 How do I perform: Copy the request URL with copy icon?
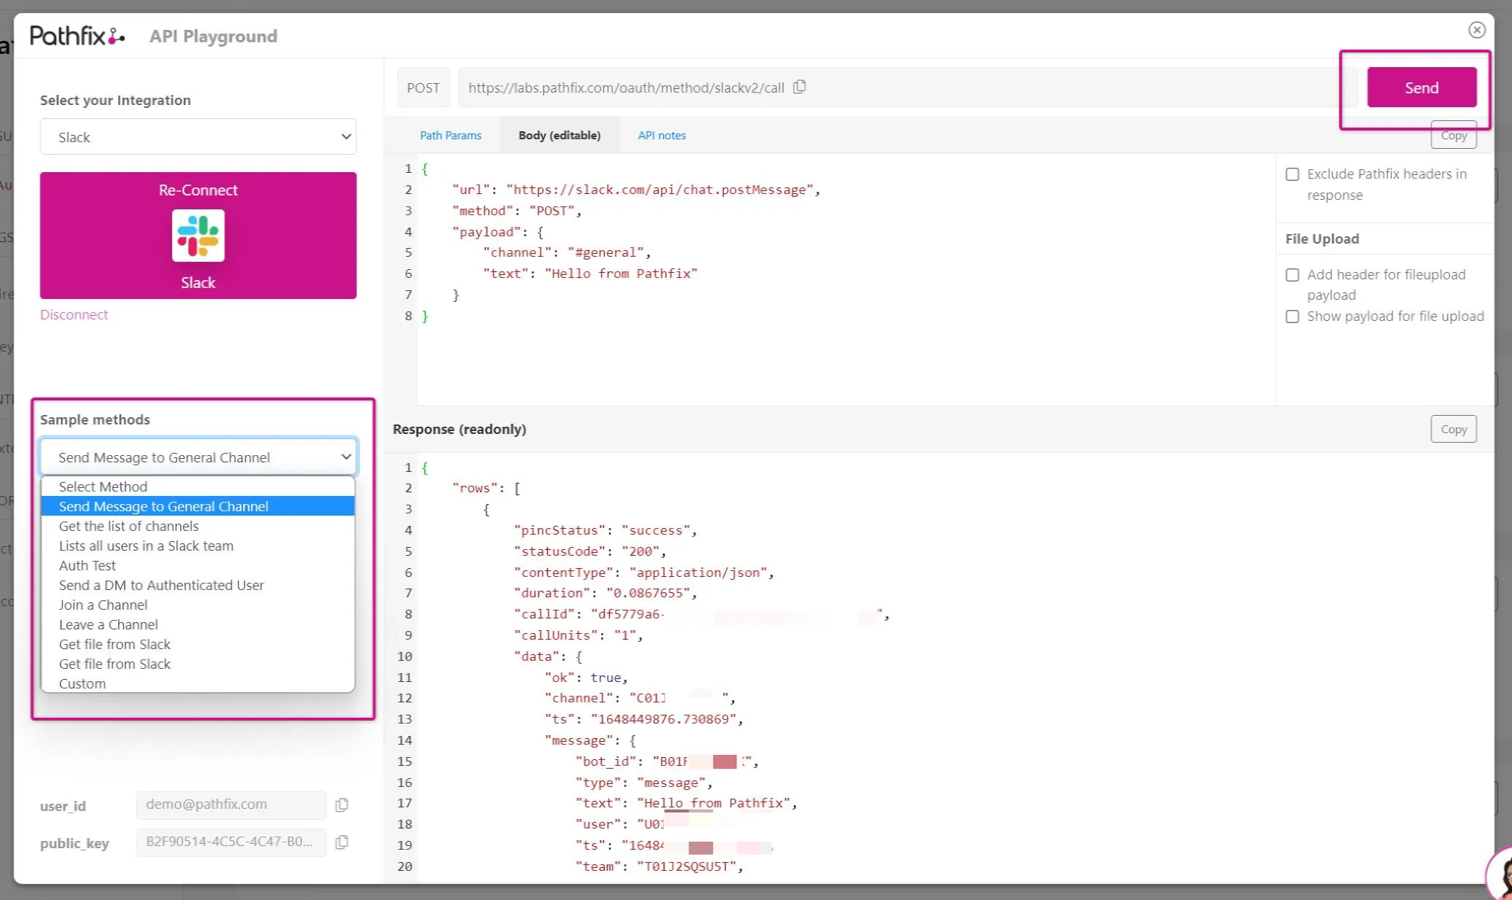click(x=799, y=87)
